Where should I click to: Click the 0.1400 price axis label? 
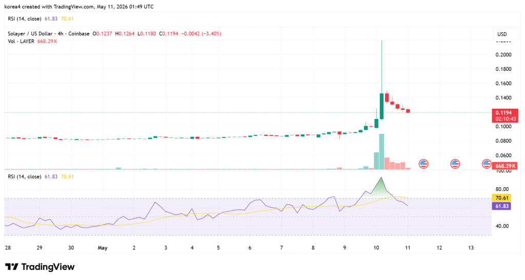[x=503, y=98]
